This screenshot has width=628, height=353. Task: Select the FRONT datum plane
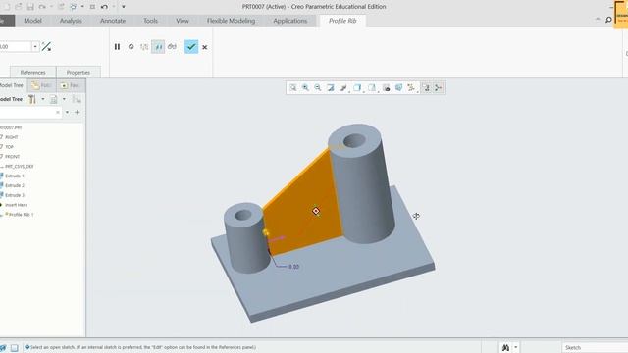[12, 157]
